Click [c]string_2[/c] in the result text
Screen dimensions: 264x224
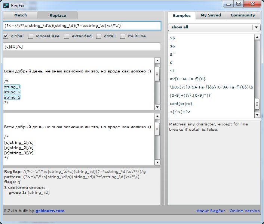click(x=19, y=148)
